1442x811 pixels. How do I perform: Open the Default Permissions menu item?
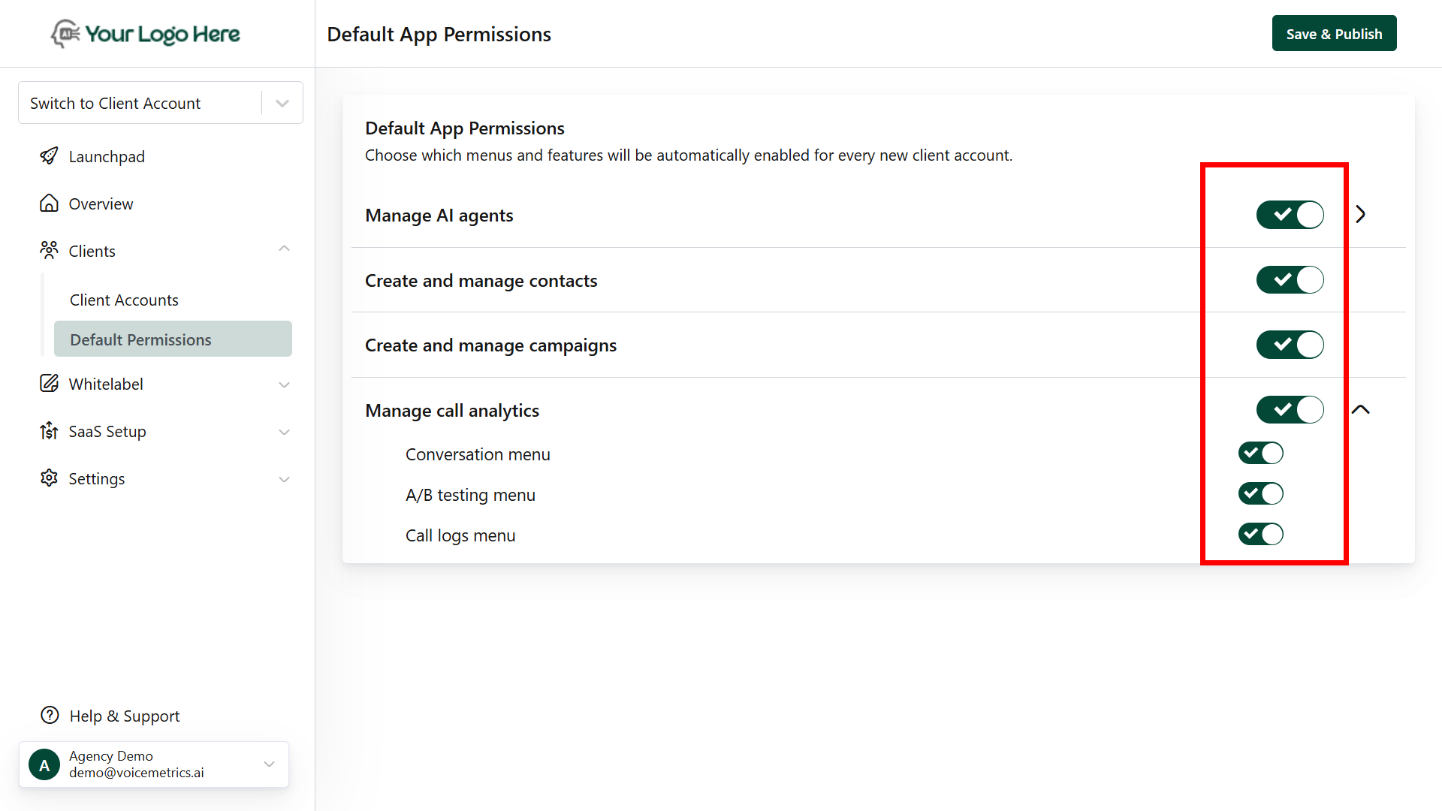pos(140,339)
